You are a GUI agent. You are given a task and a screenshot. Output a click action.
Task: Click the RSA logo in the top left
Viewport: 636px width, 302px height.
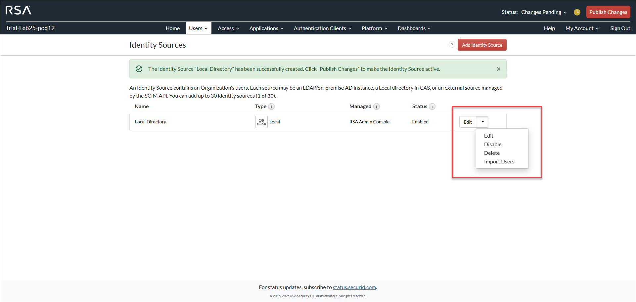[18, 10]
